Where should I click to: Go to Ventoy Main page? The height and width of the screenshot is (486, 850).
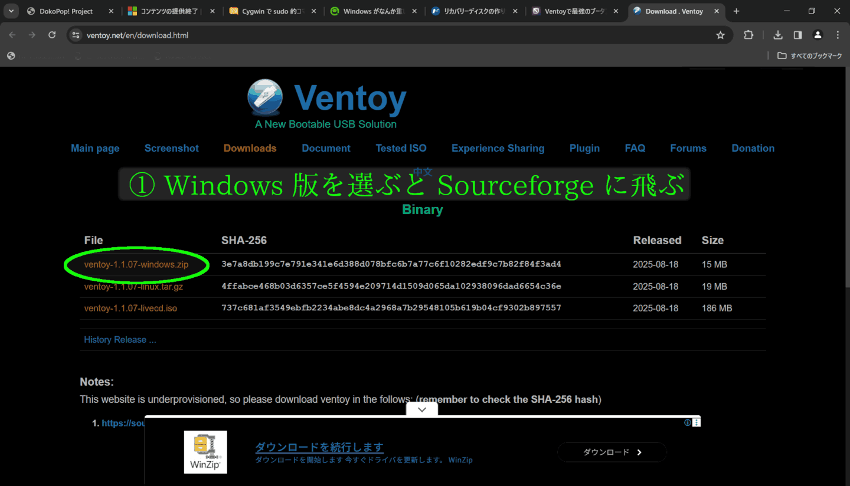coord(95,148)
